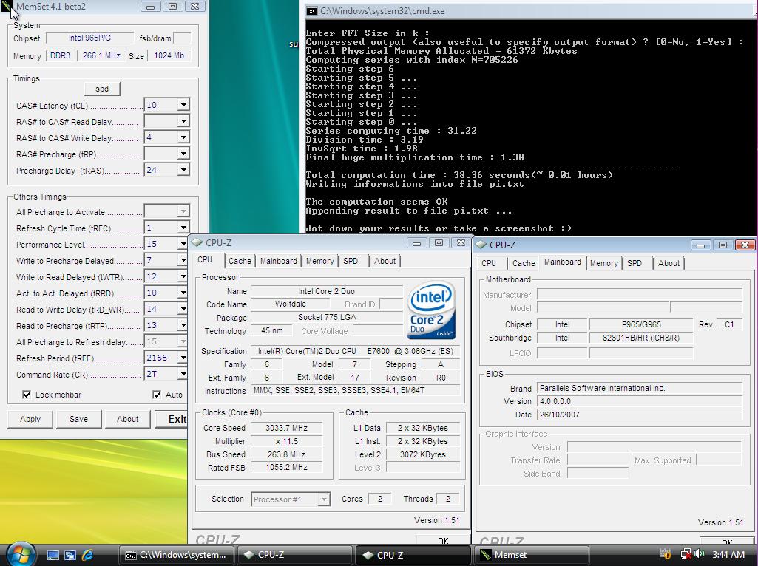Switch to Memory tab in left CPU-Z

(319, 261)
